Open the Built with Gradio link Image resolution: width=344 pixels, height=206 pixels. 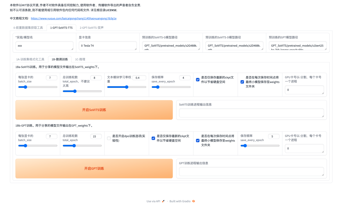[x=182, y=201]
